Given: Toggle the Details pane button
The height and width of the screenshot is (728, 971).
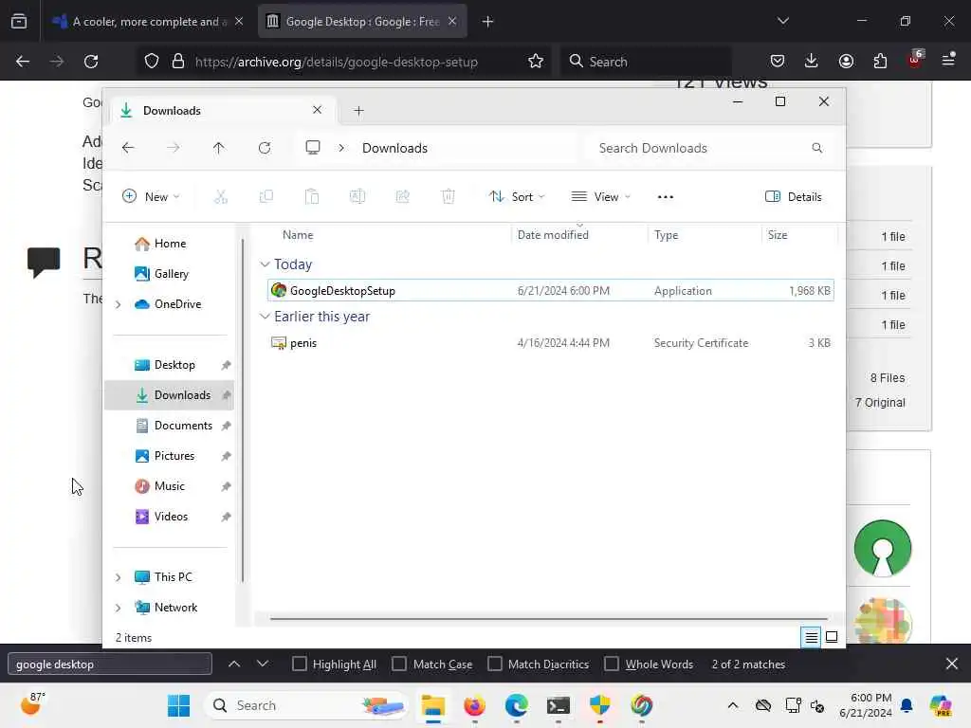Looking at the screenshot, I should tap(794, 197).
